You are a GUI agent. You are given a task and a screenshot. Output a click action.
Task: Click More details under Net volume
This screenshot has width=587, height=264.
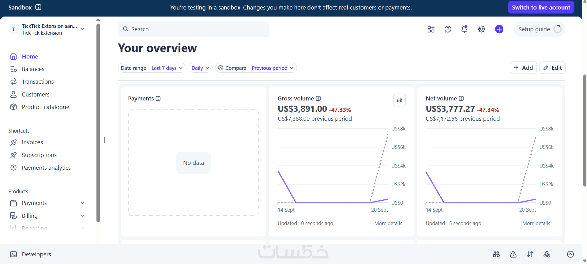click(536, 223)
